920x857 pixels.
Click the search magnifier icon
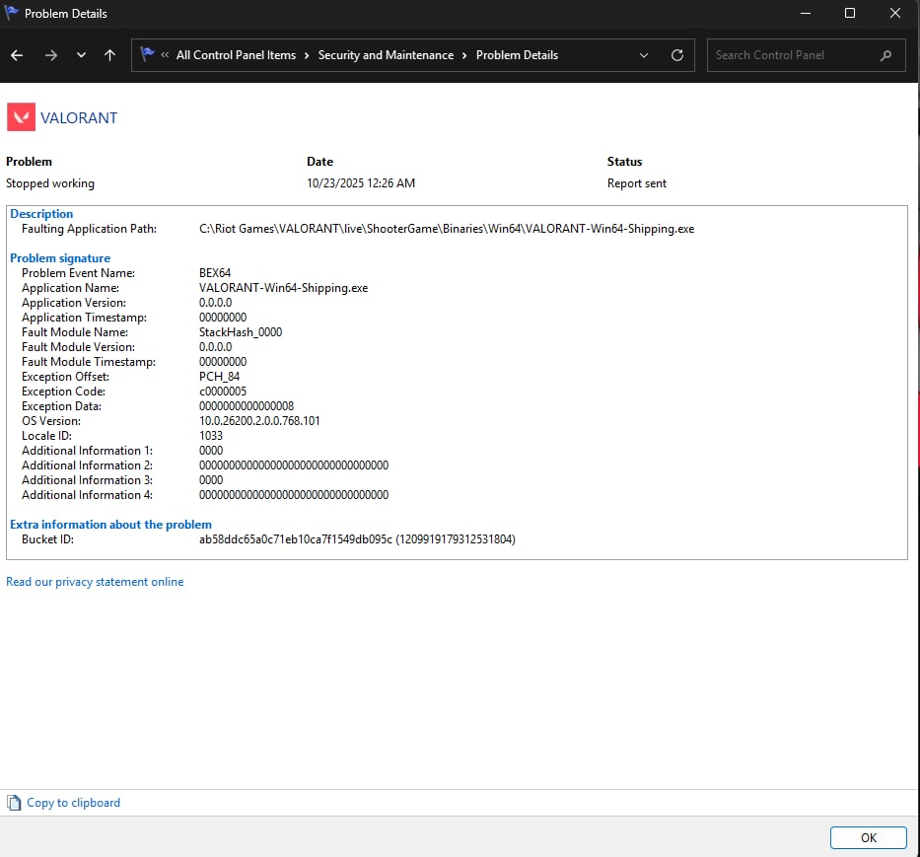885,55
